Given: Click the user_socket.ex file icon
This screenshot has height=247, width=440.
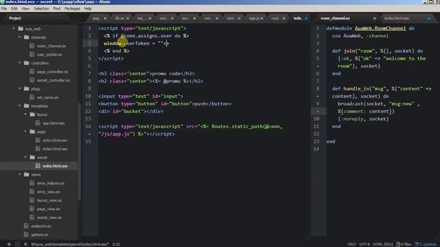Looking at the screenshot, I should coord(32,54).
